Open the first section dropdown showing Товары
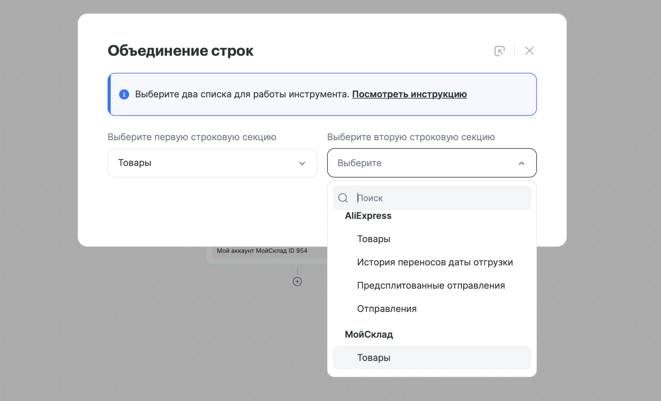The image size is (661, 401). pyautogui.click(x=212, y=163)
